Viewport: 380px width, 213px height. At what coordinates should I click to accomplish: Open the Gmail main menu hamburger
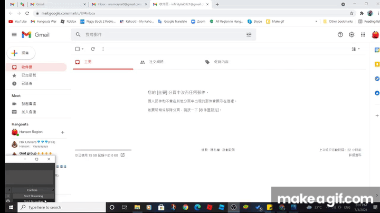14,34
